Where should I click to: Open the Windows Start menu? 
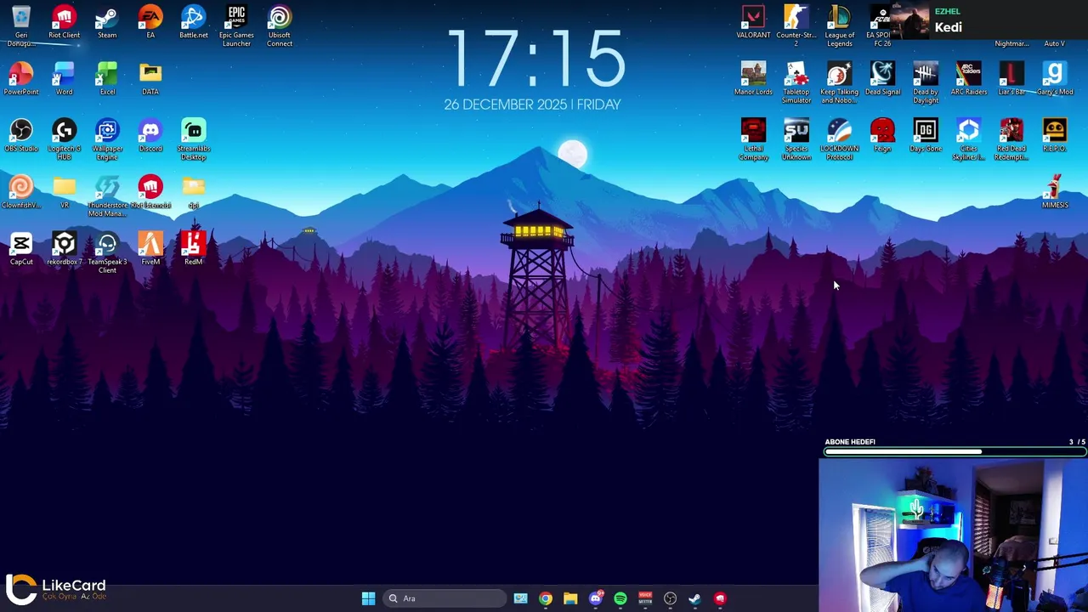point(368,598)
